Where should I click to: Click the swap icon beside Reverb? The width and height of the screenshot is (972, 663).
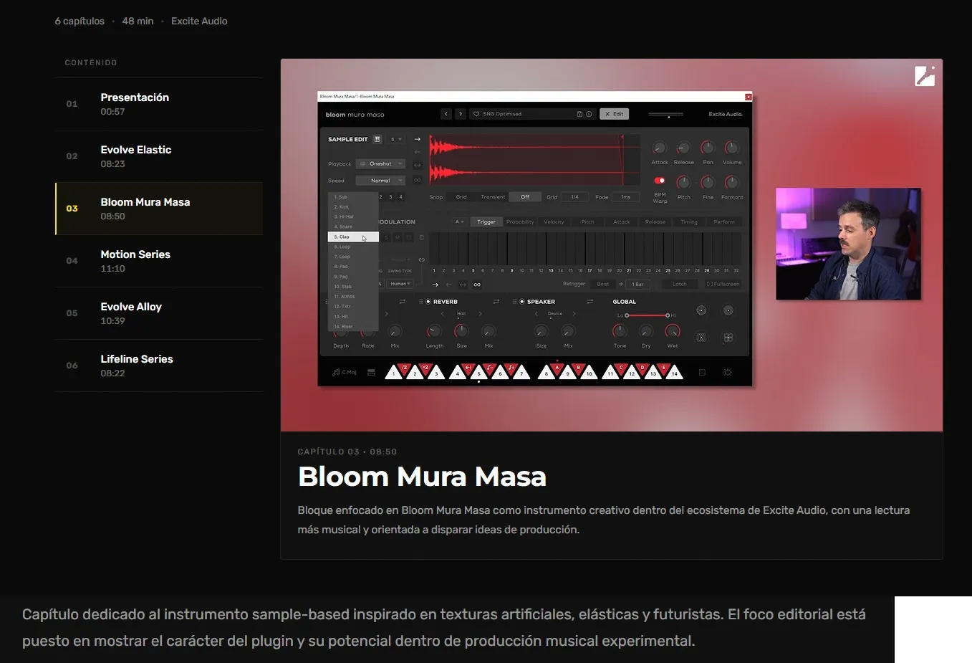point(496,302)
